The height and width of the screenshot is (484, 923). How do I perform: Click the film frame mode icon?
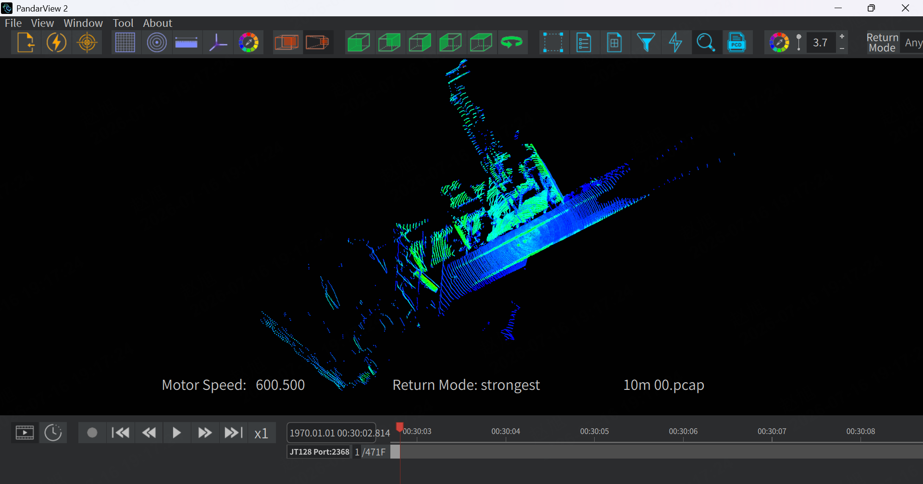pos(25,433)
